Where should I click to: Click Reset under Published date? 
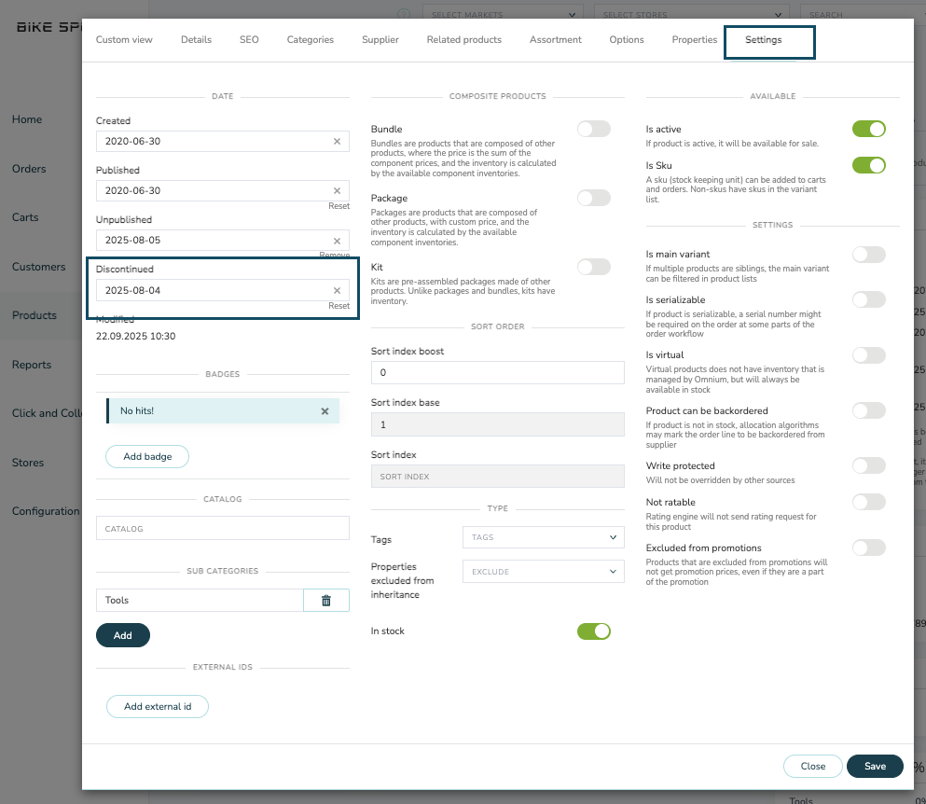tap(339, 206)
